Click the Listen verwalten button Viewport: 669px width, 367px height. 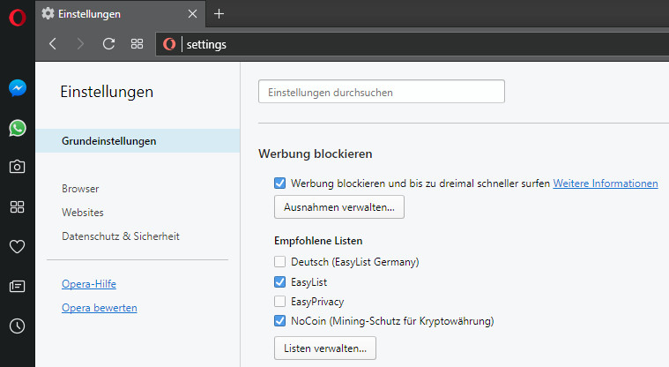point(325,348)
